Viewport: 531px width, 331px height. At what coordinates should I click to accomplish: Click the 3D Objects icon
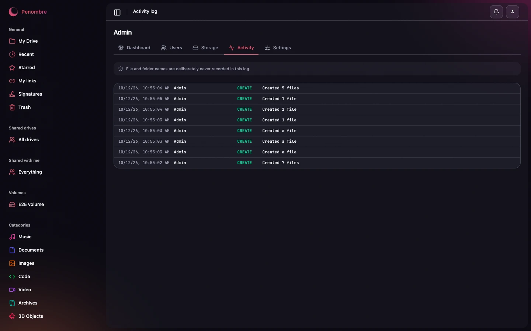[x=12, y=316]
